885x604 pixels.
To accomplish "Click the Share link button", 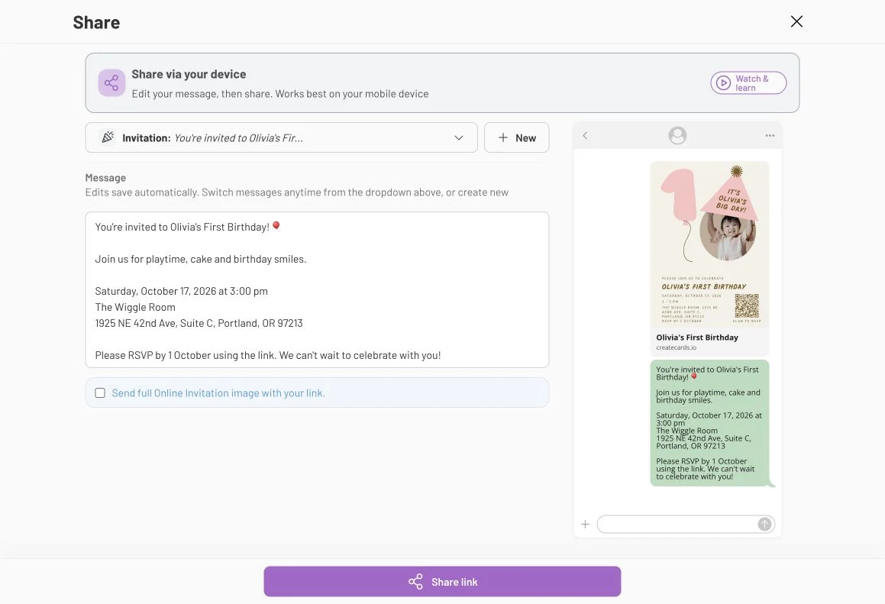I will tap(443, 581).
